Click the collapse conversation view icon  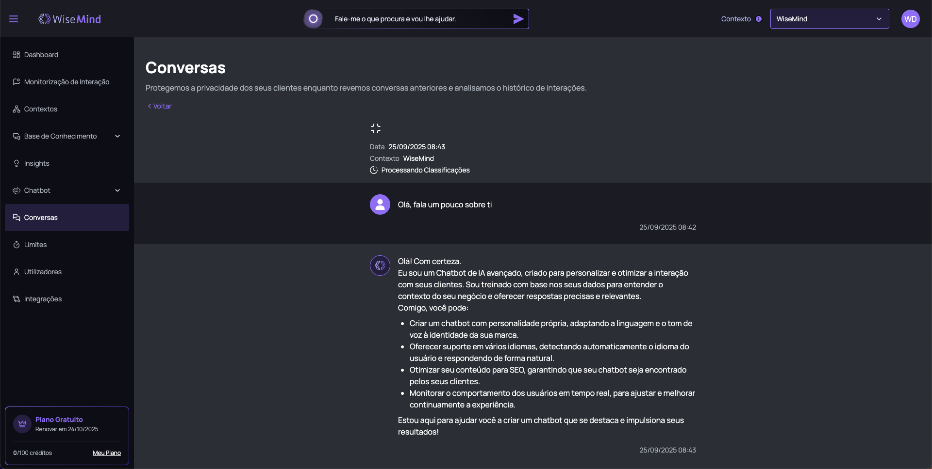click(x=375, y=128)
